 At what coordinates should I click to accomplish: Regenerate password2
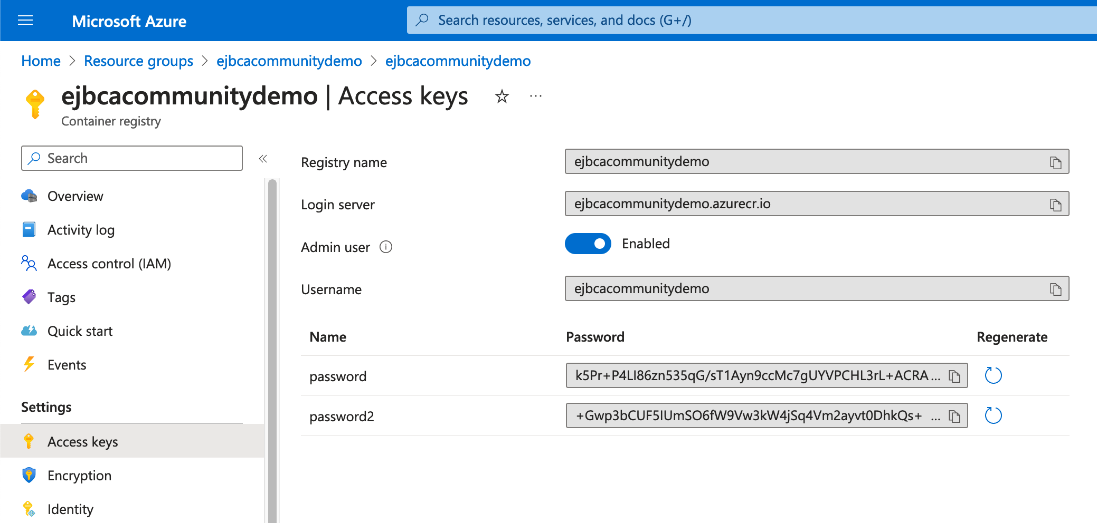click(993, 415)
